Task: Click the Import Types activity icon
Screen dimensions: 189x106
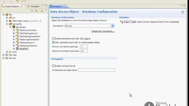Action: click(121, 22)
